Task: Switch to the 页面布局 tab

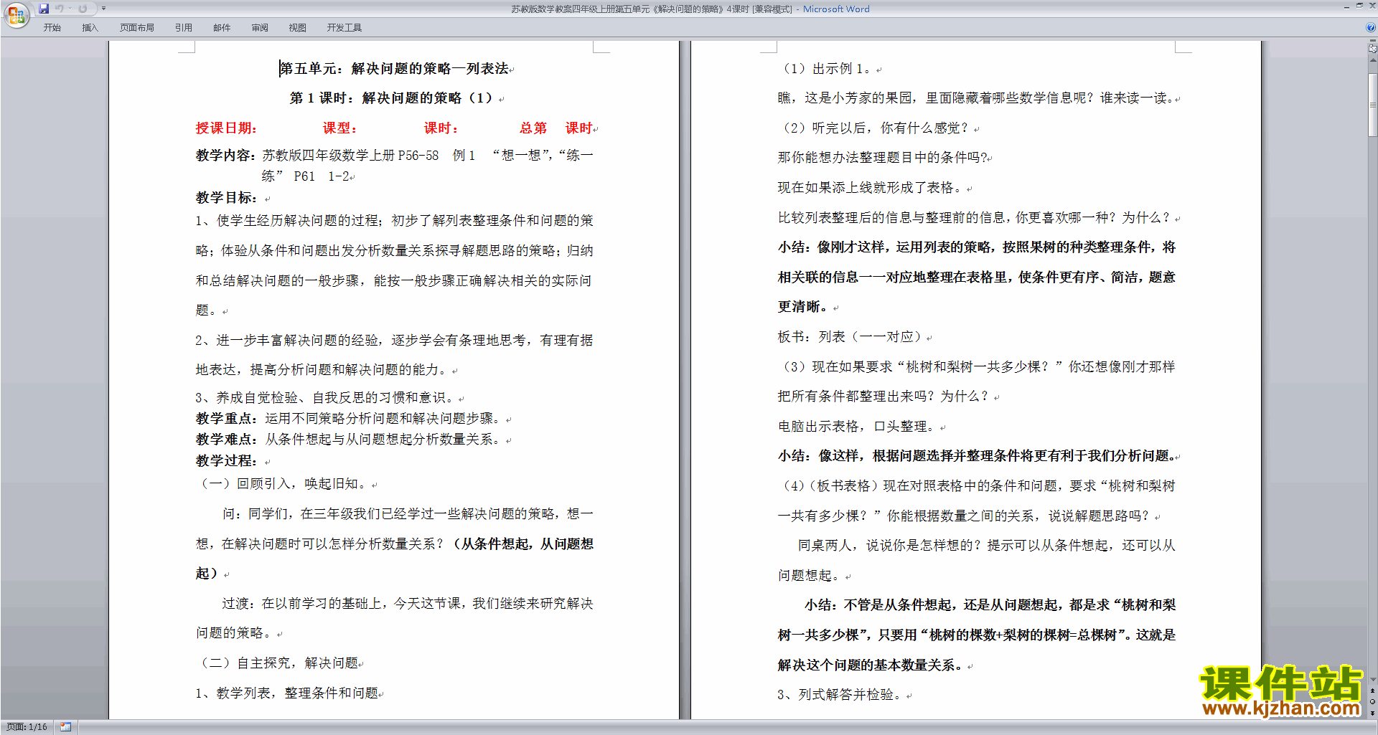Action: pos(137,28)
